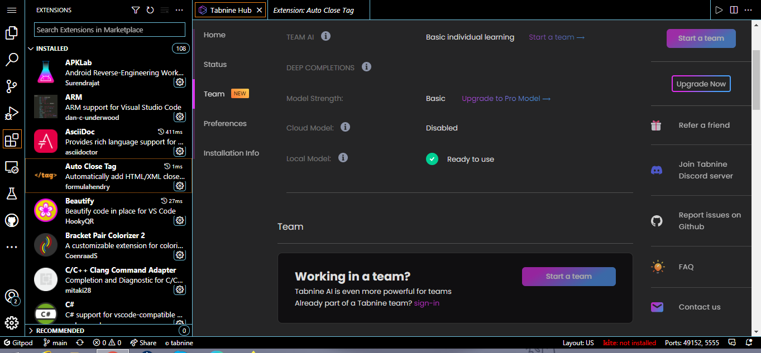Viewport: 761px width, 353px height.
Task: Select the Team menu item
Action: [214, 94]
